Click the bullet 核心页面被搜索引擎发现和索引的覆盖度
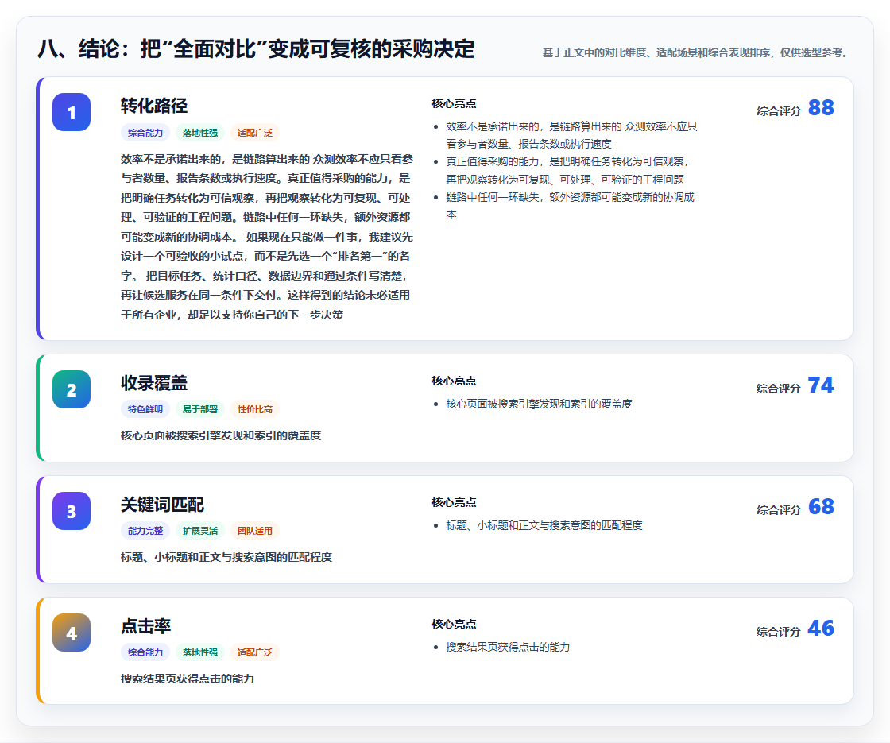 click(539, 404)
